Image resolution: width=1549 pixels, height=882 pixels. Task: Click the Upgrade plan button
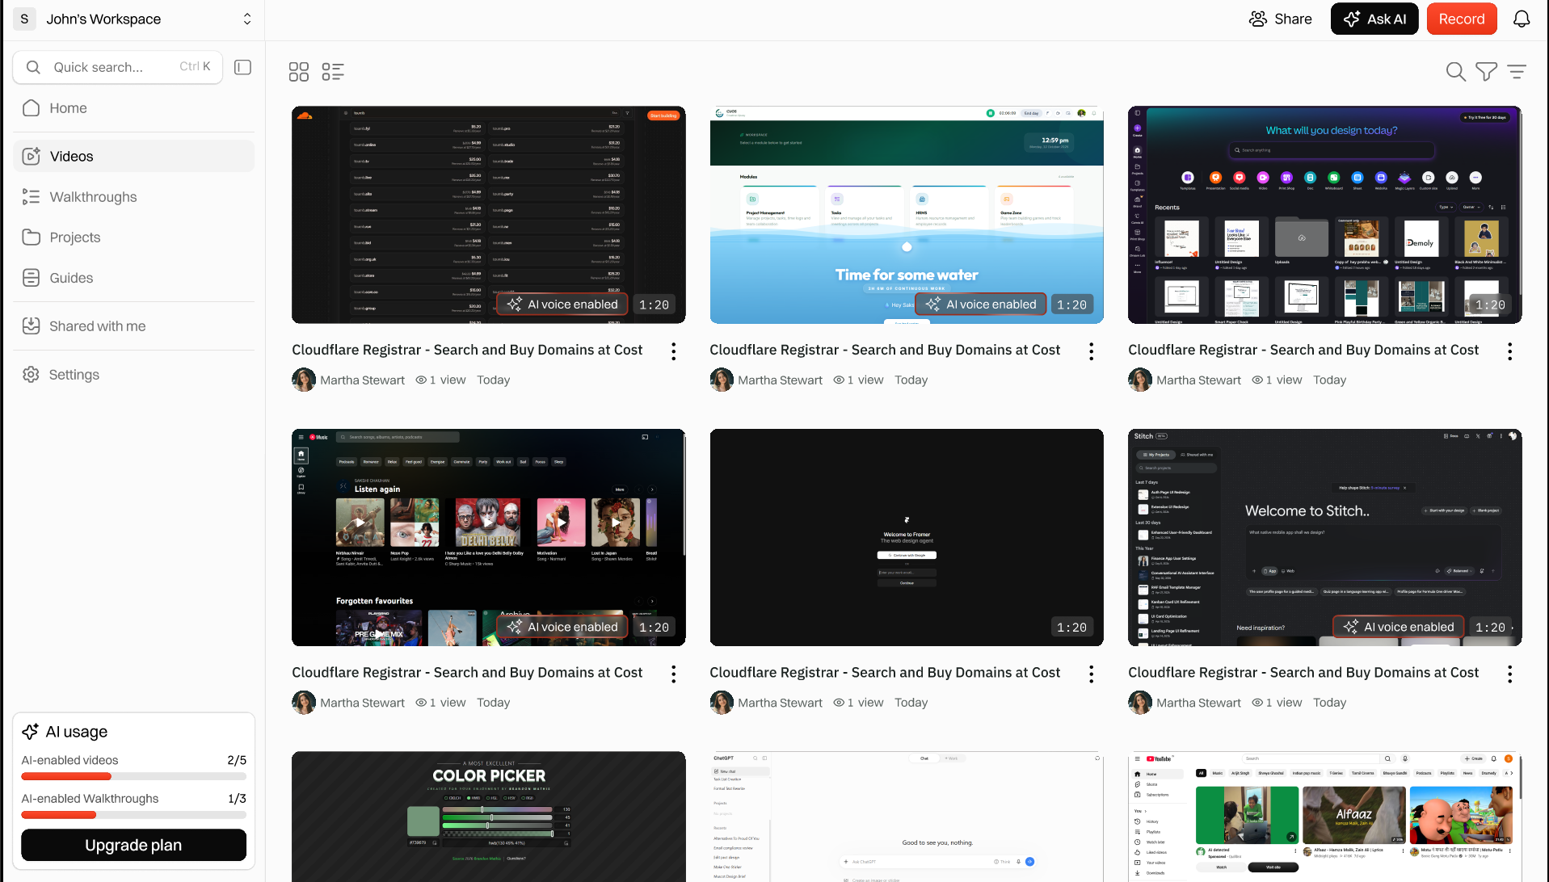(x=133, y=845)
